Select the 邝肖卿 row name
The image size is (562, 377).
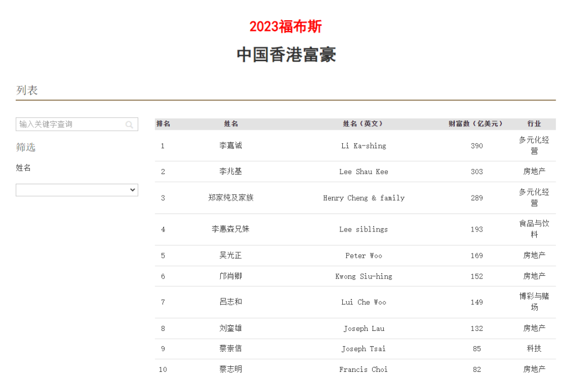231,276
